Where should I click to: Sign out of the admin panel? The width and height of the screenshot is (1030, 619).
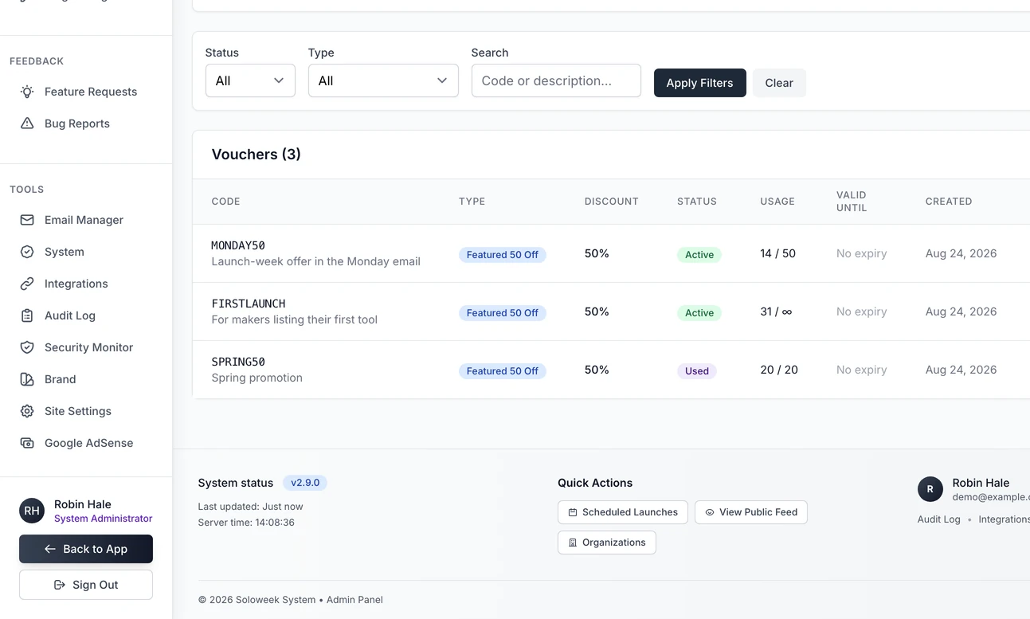[86, 585]
